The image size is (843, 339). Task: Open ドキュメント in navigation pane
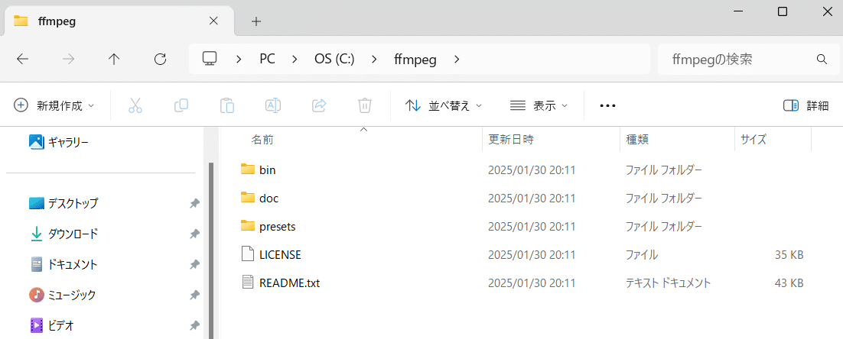(63, 264)
